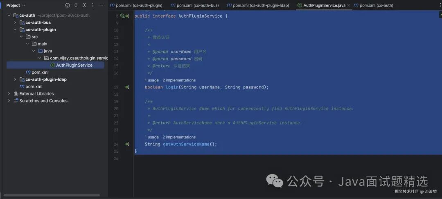Viewport: 442px width, 199px height.
Task: Switch to pom.xml (cs-auth) tab
Action: (x=374, y=5)
